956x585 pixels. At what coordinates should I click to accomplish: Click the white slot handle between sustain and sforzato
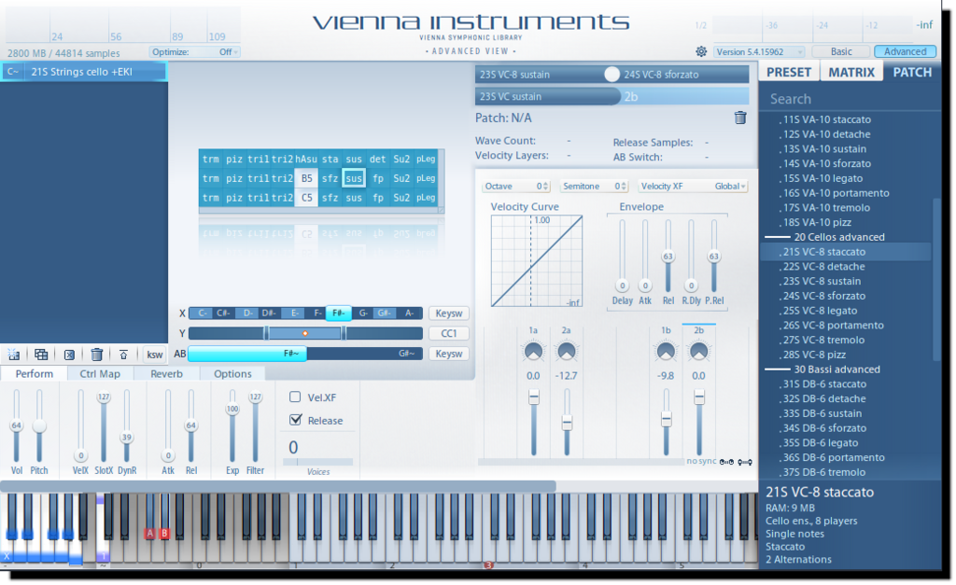click(612, 75)
